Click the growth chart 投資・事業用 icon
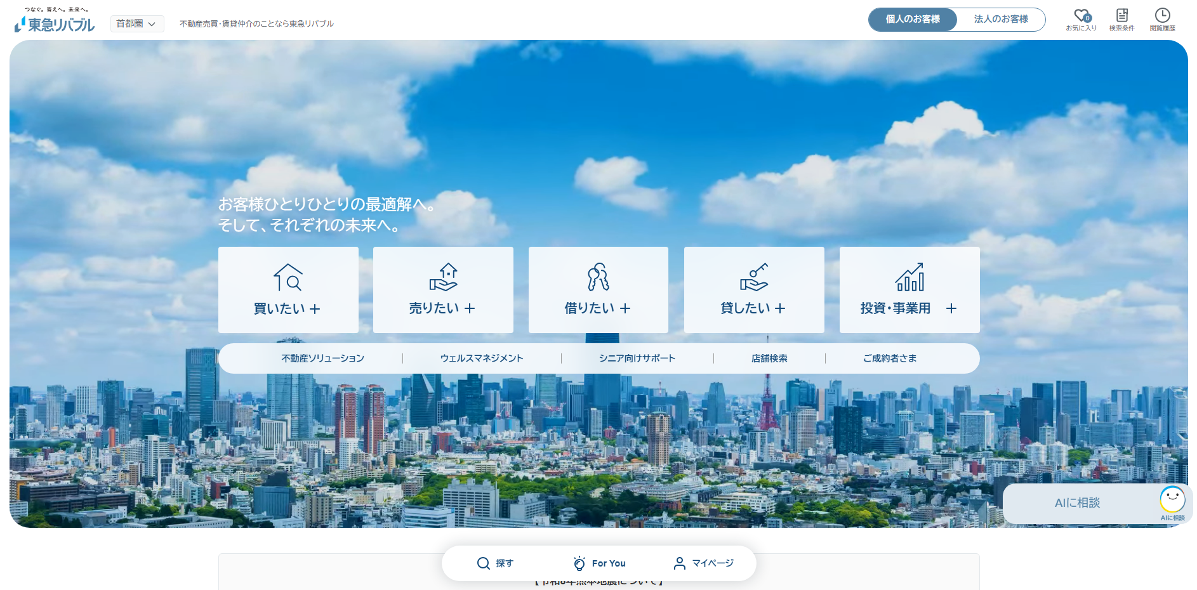Image resolution: width=1197 pixels, height=590 pixels. [x=909, y=277]
